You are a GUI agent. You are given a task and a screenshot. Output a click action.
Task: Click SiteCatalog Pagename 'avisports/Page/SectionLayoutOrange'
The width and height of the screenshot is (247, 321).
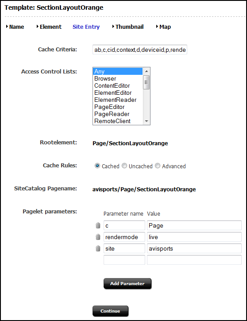[x=144, y=190]
